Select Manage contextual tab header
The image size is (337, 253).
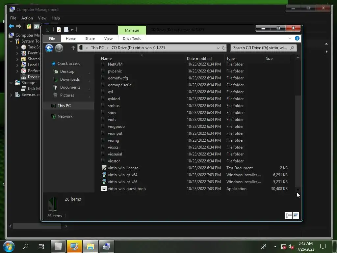click(132, 30)
